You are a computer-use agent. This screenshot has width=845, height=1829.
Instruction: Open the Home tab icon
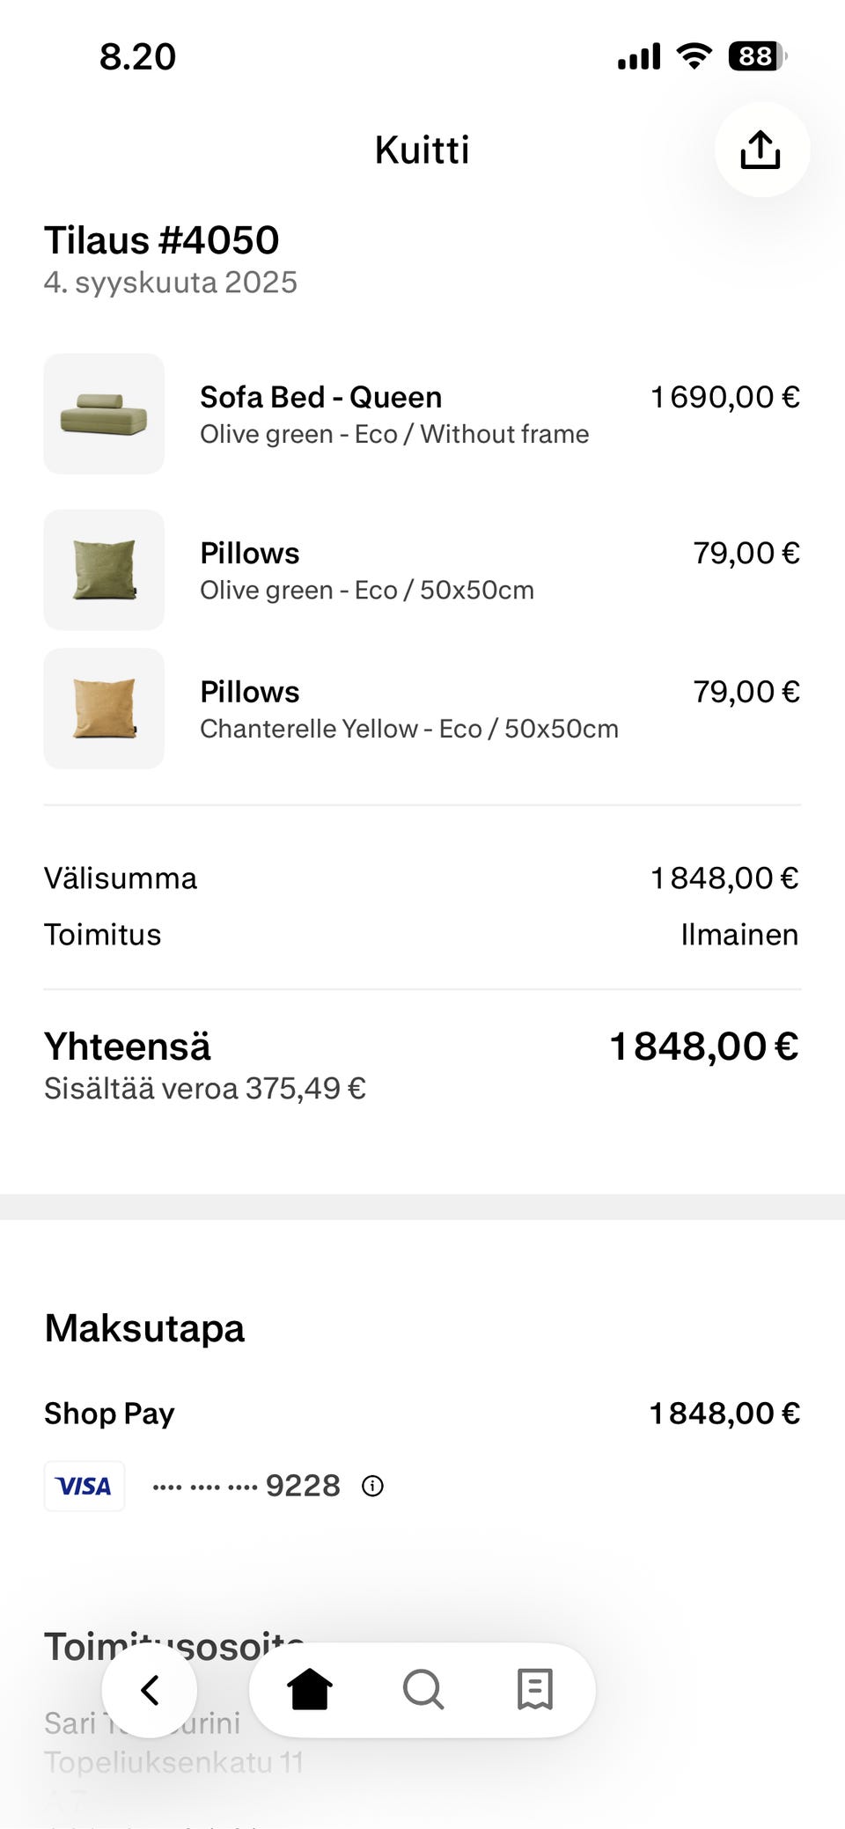click(x=310, y=1689)
